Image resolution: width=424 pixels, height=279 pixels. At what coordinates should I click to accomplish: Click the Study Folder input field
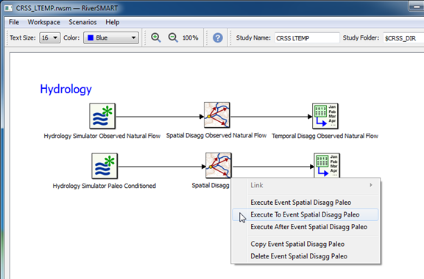403,38
